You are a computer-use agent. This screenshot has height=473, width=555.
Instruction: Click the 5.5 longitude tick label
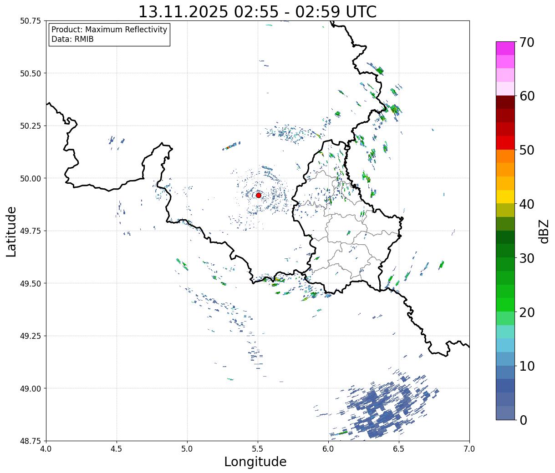[258, 449]
